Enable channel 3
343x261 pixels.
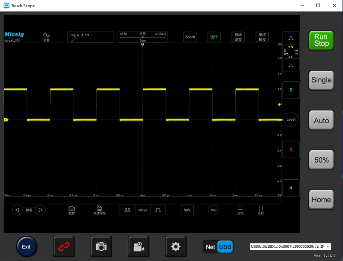click(x=291, y=149)
